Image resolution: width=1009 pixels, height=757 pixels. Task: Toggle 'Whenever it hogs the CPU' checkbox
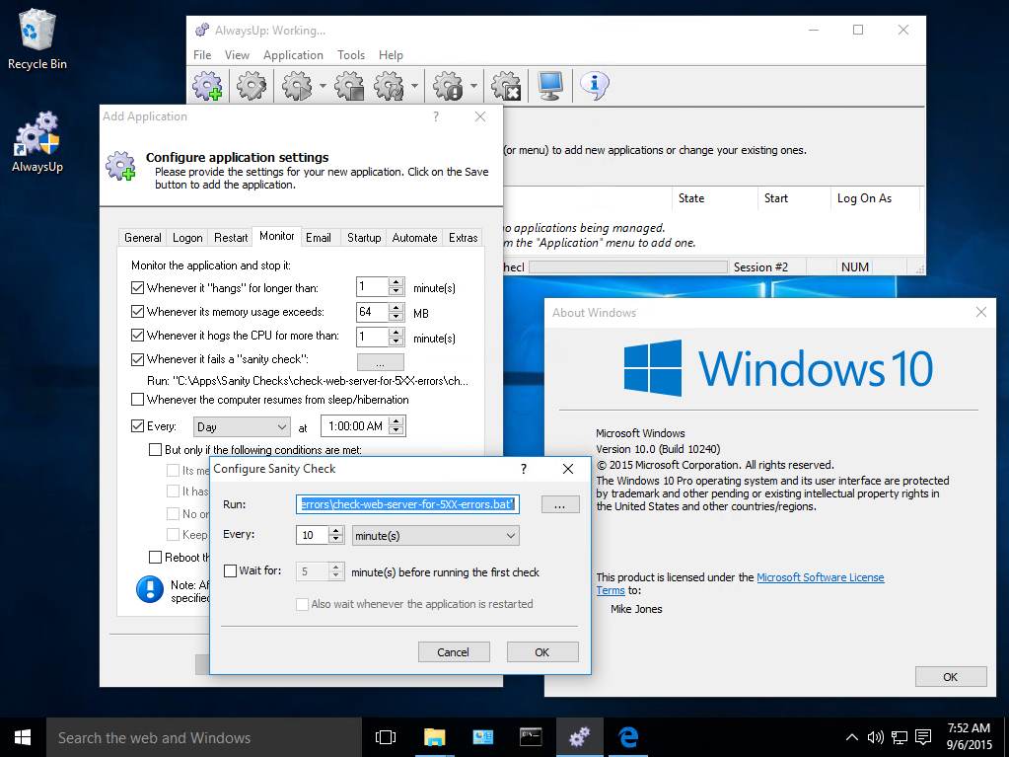tap(137, 336)
